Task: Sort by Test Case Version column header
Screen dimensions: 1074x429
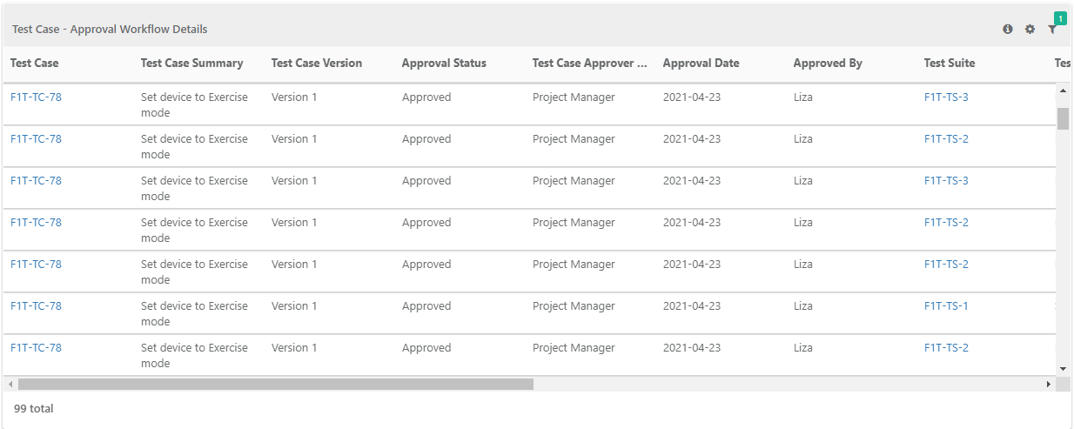Action: (317, 63)
